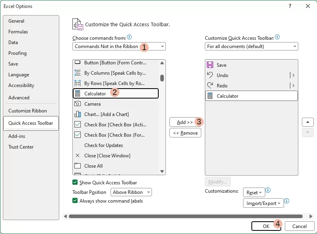Click the Calculator icon in commands list
Screen dimensions: 317x234
pos(78,93)
